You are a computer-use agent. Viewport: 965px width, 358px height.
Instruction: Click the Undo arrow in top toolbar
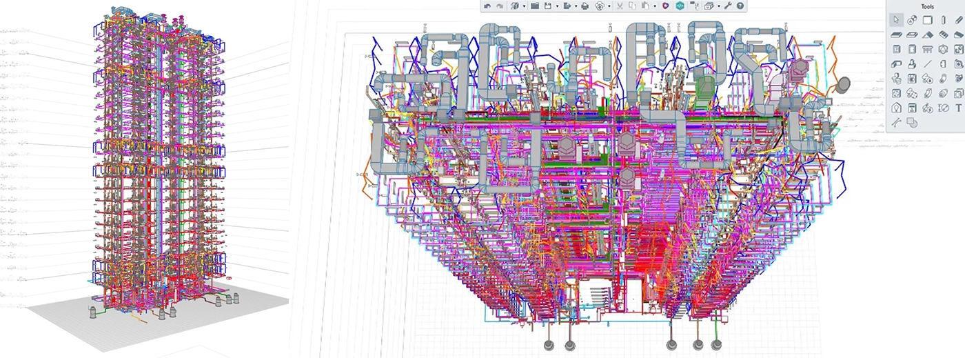(x=487, y=6)
